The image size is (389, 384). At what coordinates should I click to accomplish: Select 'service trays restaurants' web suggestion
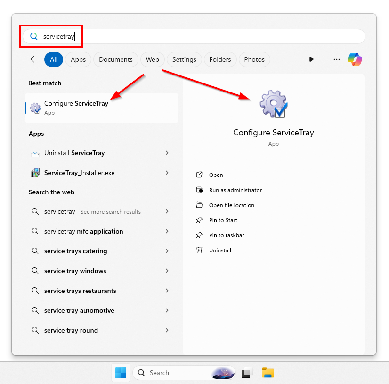point(101,291)
